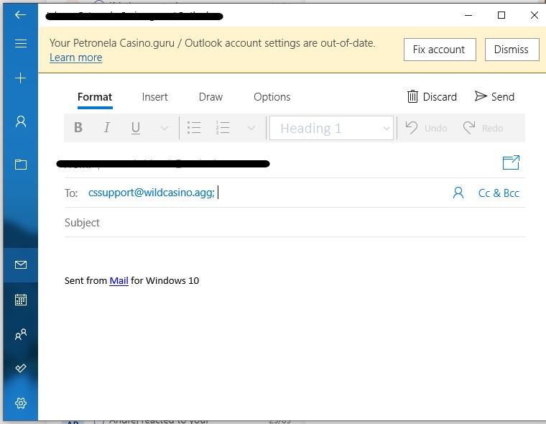Screen dimensions: 546x424
Task: Expand the hamburger navigation menu
Action: [20, 44]
